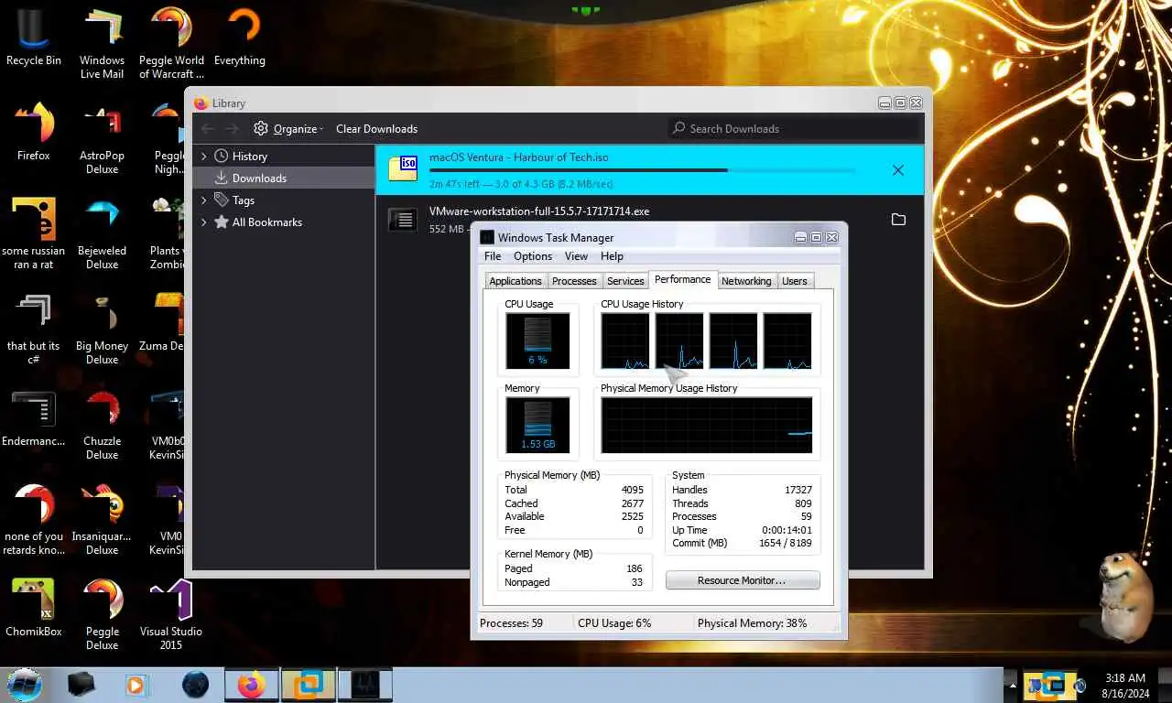Select the Peggle World of Warcraft desktop icon
Image resolution: width=1172 pixels, height=703 pixels.
point(171,42)
